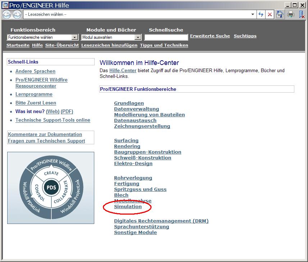Open the Bitte Zuerst Lesen link
308x262 pixels.
36,103
